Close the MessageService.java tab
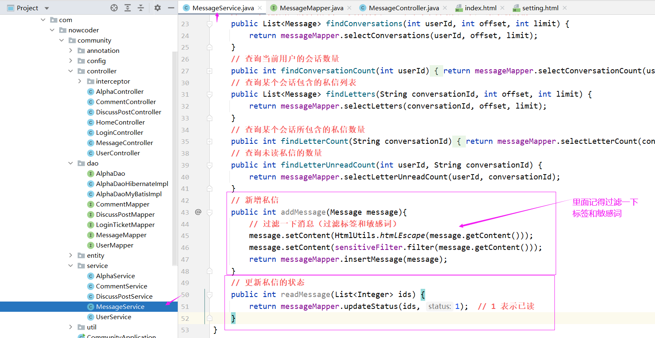 pyautogui.click(x=260, y=8)
